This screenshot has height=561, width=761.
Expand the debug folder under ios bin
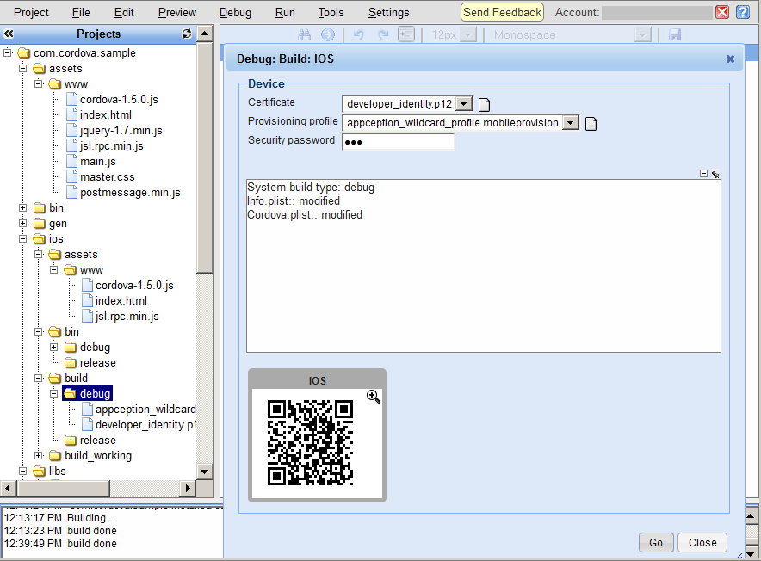point(54,347)
